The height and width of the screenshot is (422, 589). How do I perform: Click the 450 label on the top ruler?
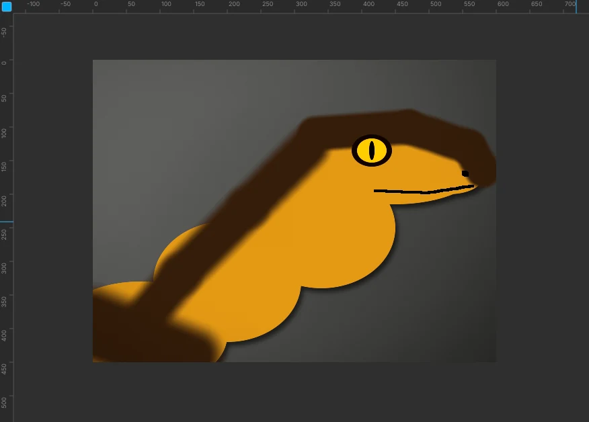[402, 4]
